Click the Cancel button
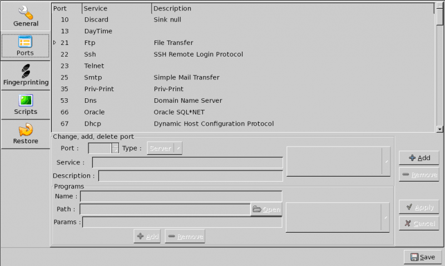 (x=419, y=223)
